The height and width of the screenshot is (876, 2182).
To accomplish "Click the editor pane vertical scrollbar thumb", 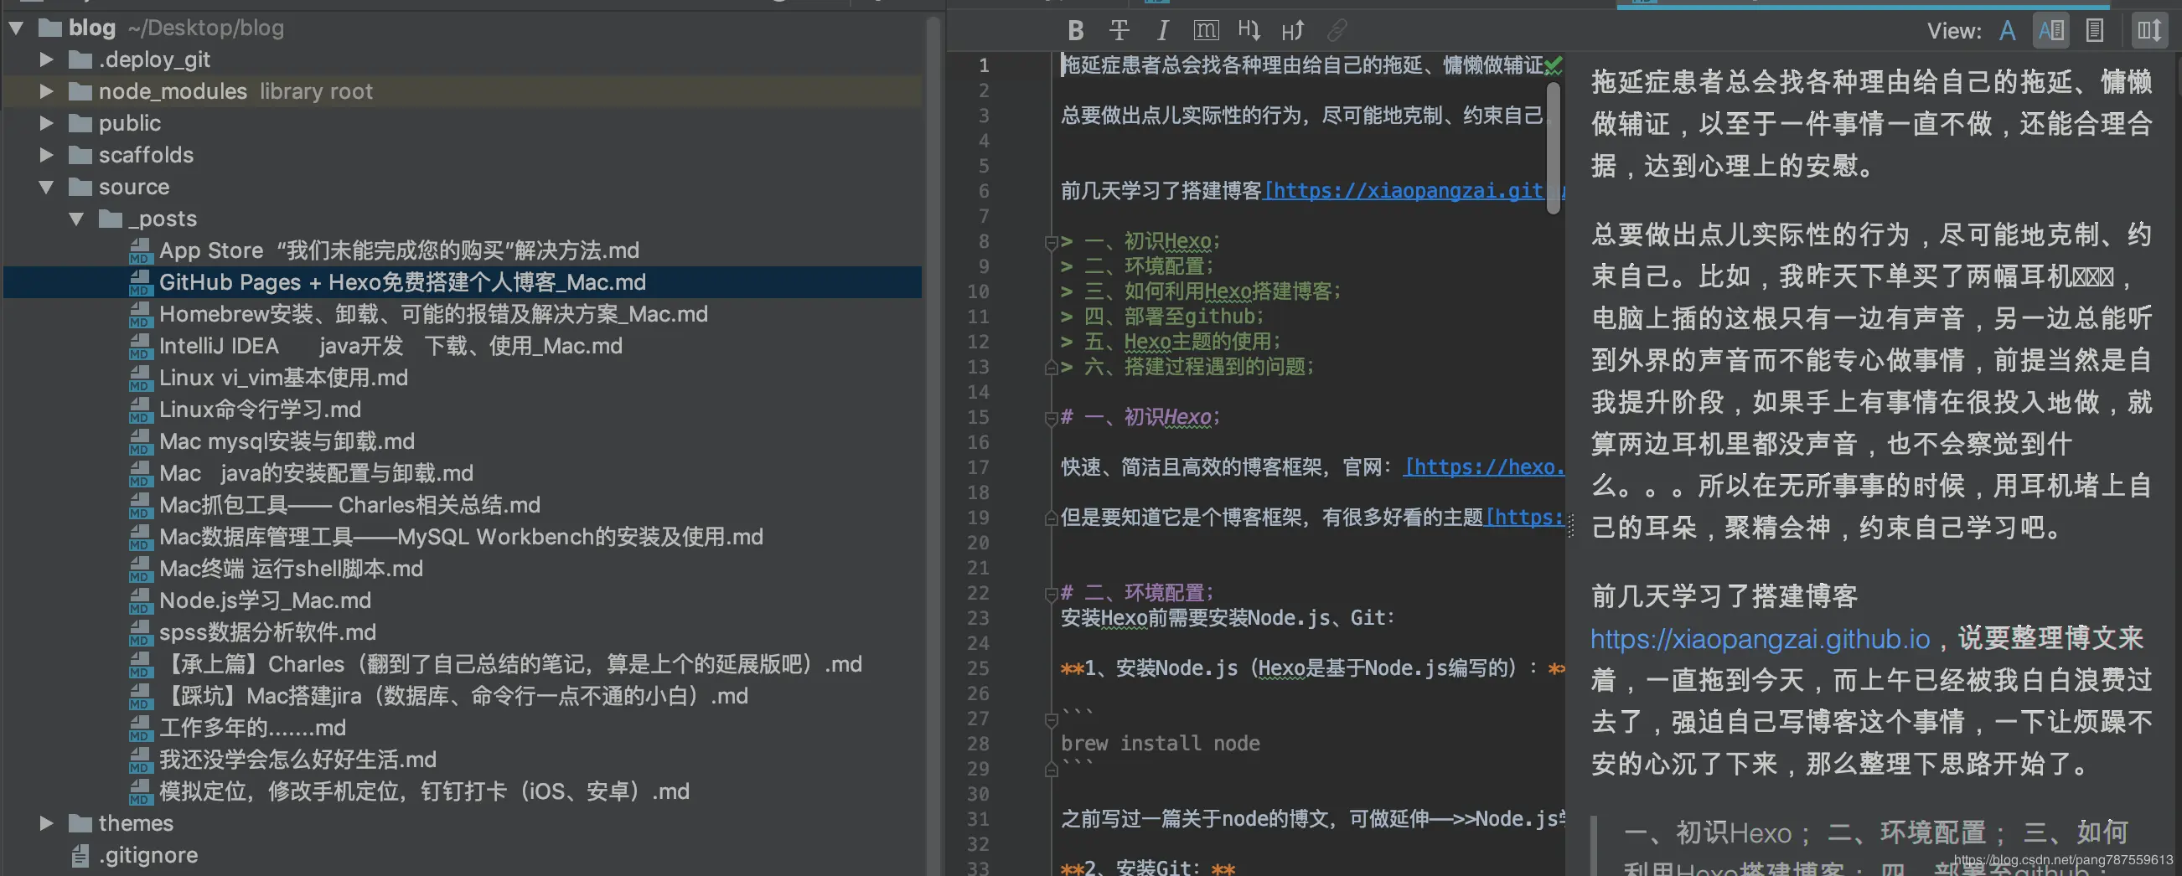I will tap(1553, 148).
